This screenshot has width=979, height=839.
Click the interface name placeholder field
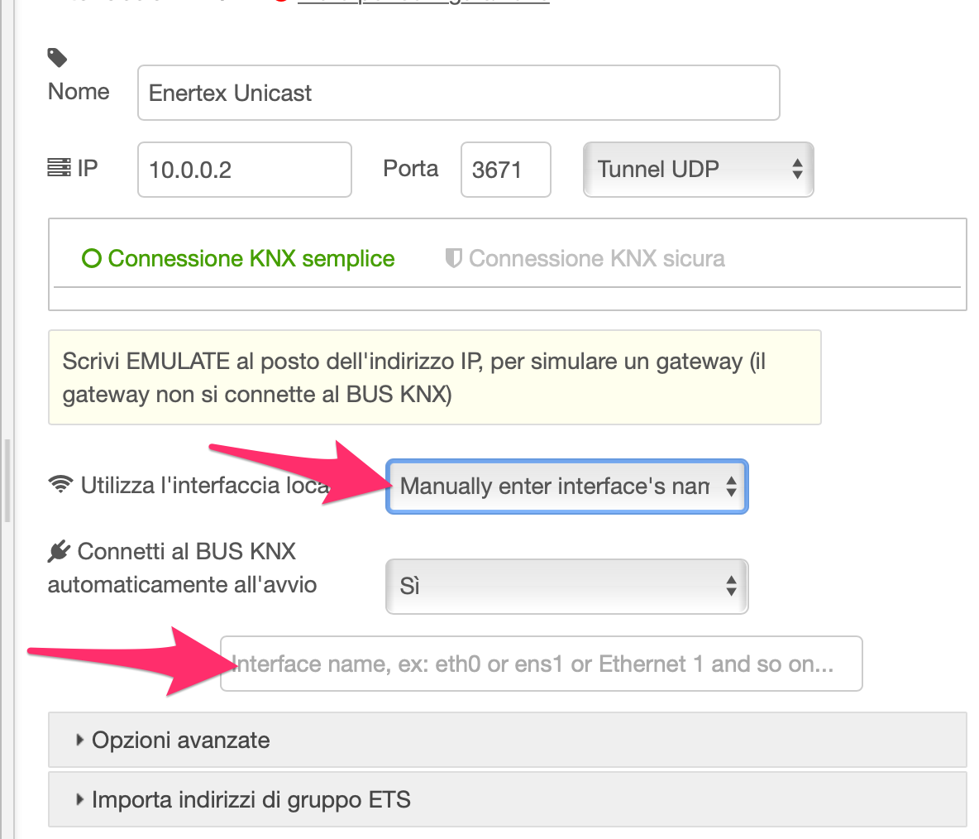click(542, 664)
